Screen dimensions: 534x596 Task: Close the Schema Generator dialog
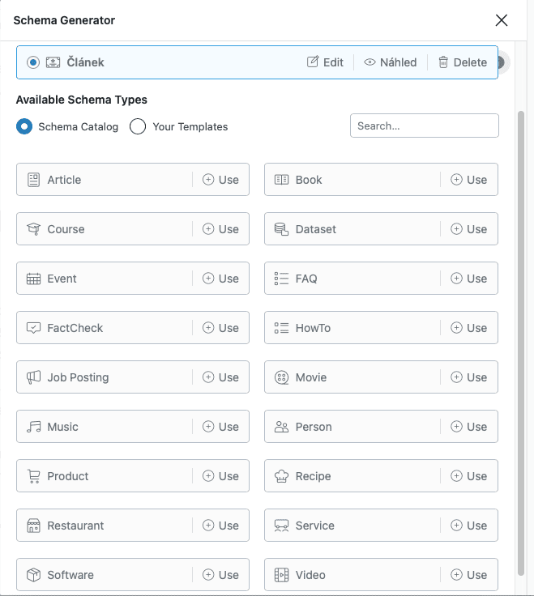[502, 20]
